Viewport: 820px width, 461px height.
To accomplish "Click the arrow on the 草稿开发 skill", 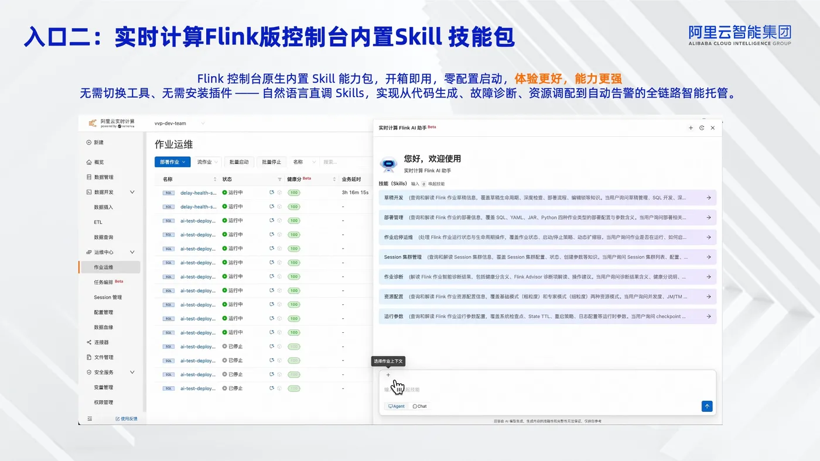I will (709, 198).
